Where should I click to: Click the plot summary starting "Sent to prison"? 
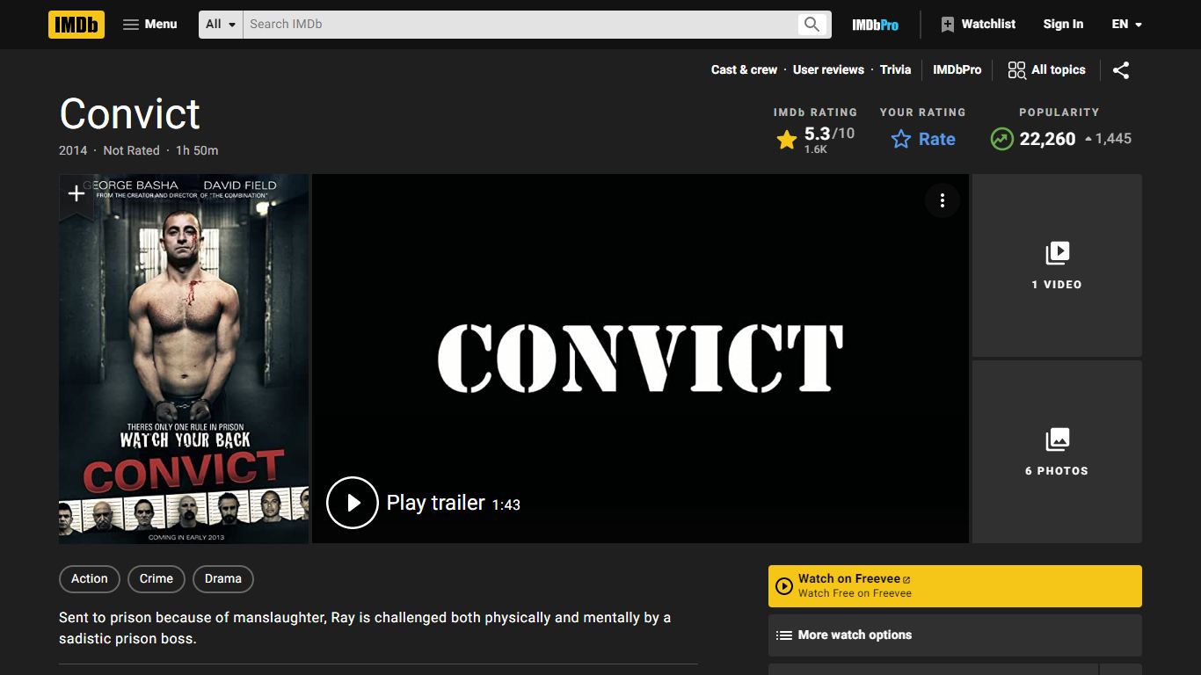click(365, 628)
